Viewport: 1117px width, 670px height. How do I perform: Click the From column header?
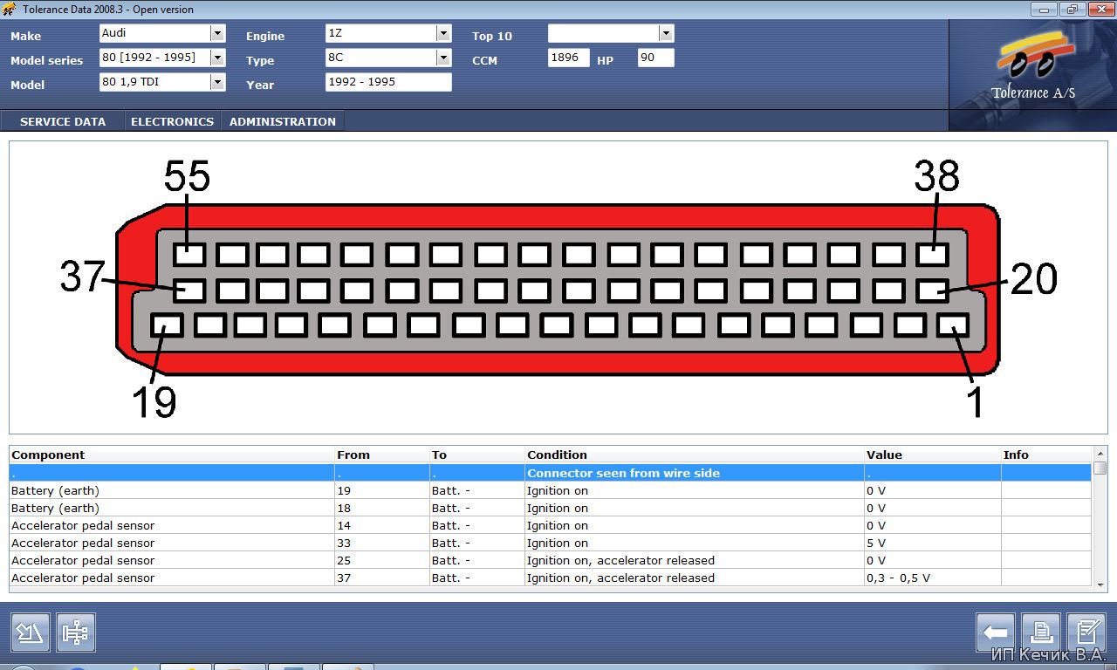(382, 455)
